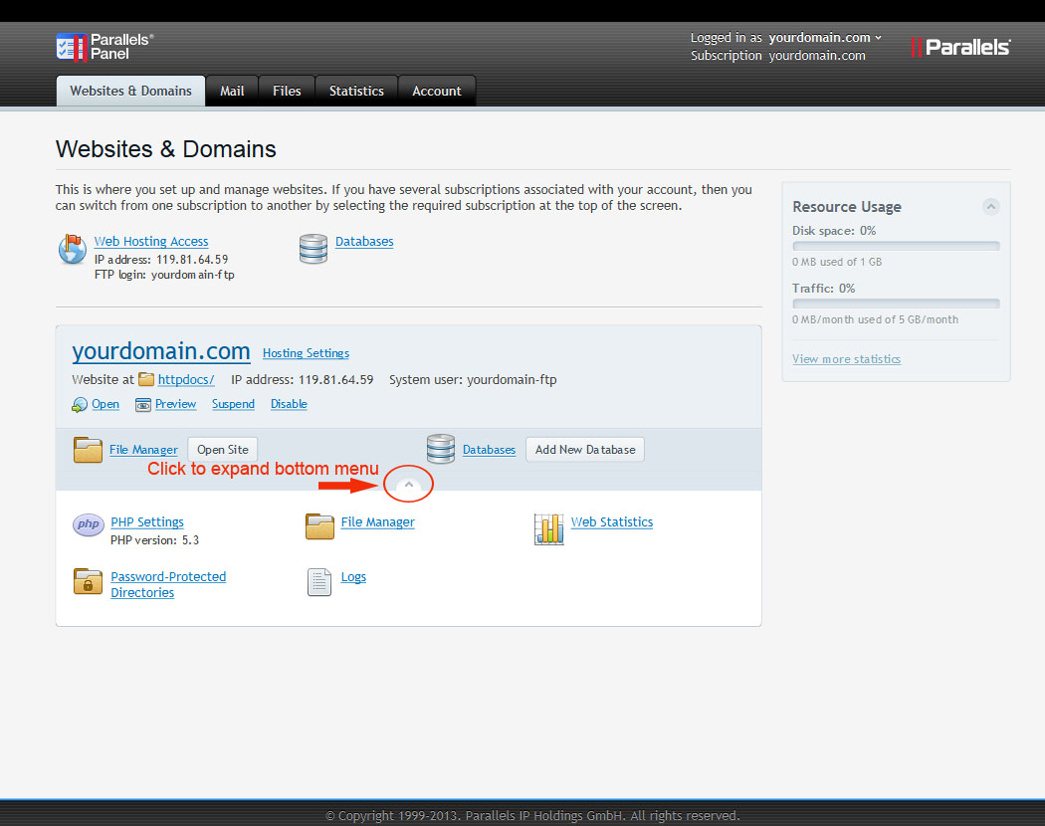
Task: Click the Web Hosting Access globe icon
Action: tap(73, 249)
